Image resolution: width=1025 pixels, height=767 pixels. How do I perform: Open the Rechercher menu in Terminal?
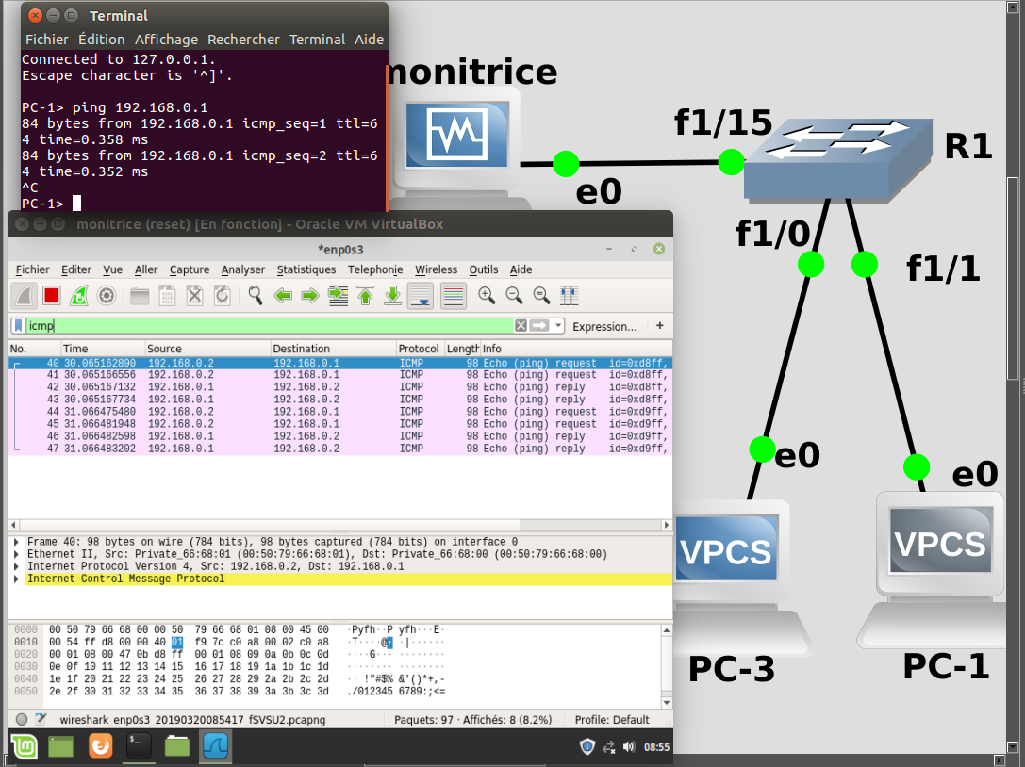[x=243, y=39]
